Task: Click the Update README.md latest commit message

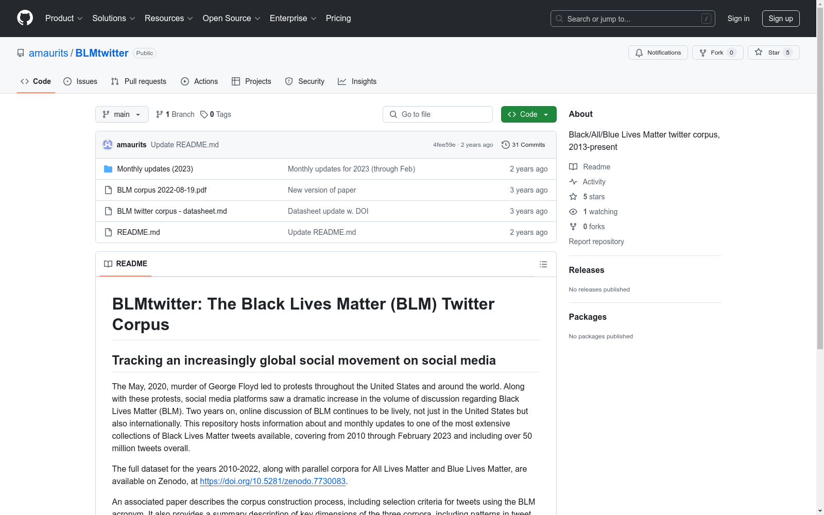Action: click(185, 145)
